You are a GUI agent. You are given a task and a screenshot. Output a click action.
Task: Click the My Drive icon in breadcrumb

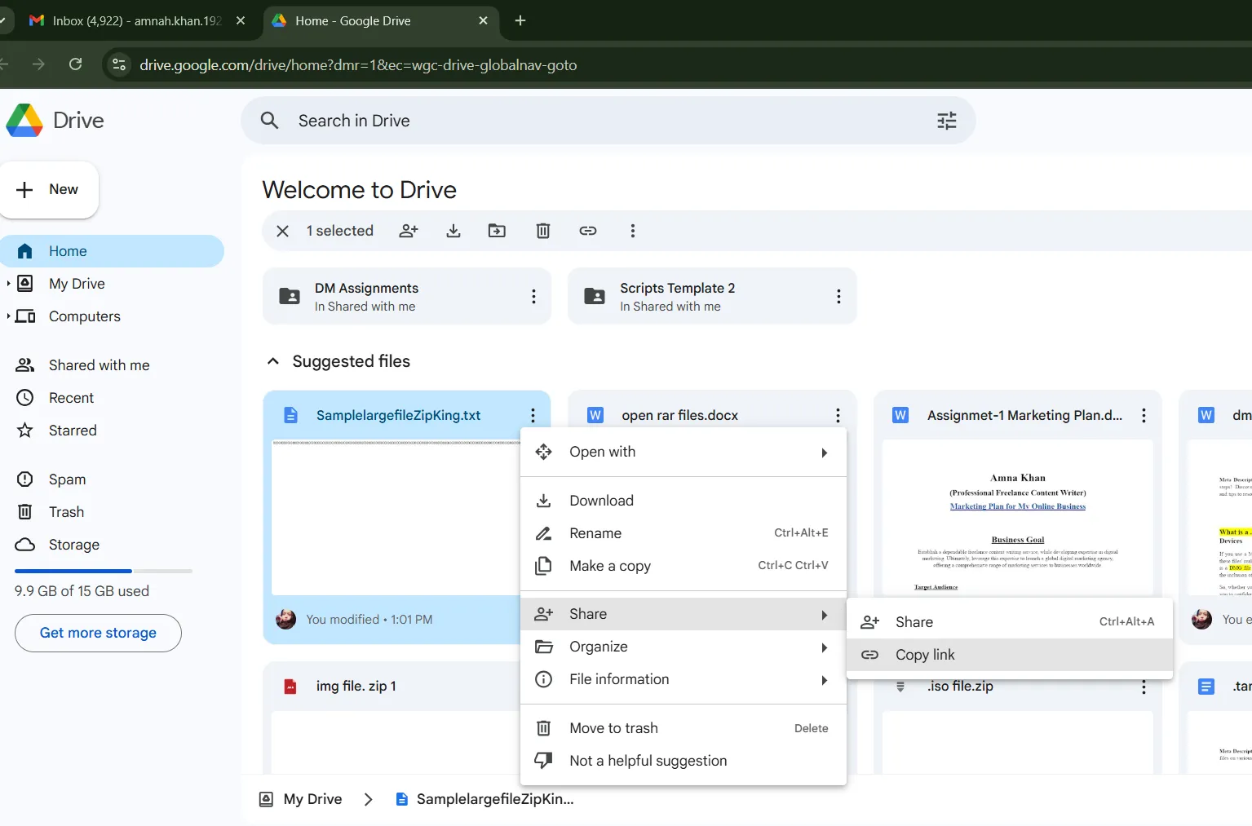pyautogui.click(x=266, y=799)
